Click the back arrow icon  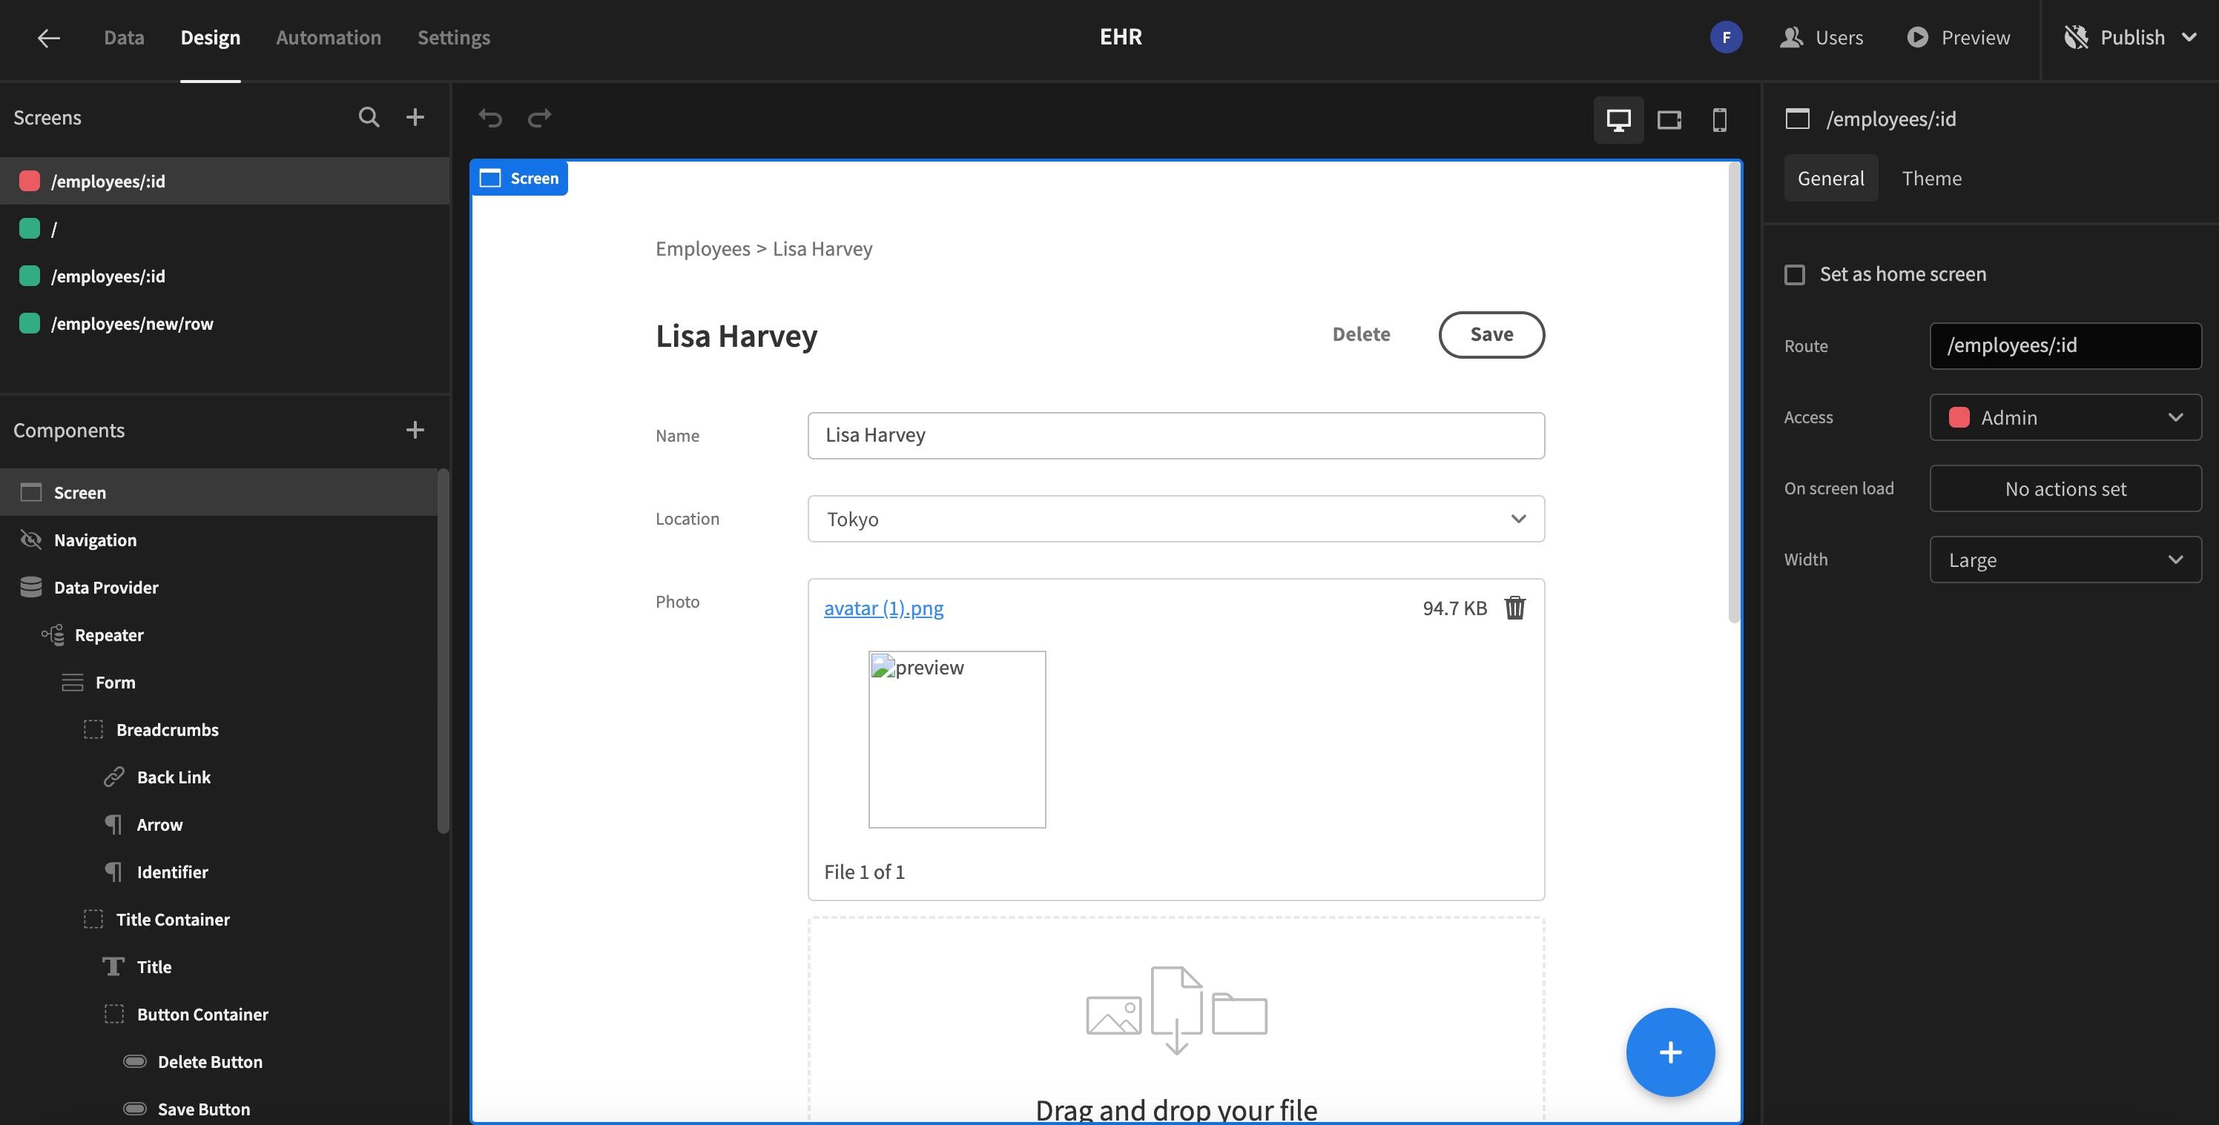tap(48, 37)
